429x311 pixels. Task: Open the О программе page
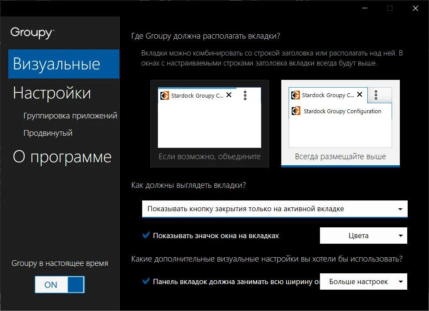pos(62,157)
